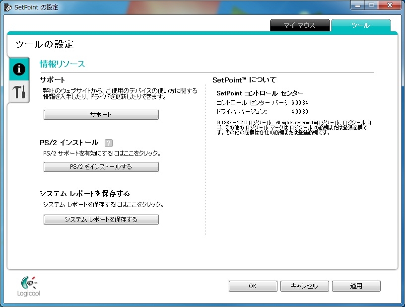
Task: Switch to the マイ マウス tab
Action: 300,25
